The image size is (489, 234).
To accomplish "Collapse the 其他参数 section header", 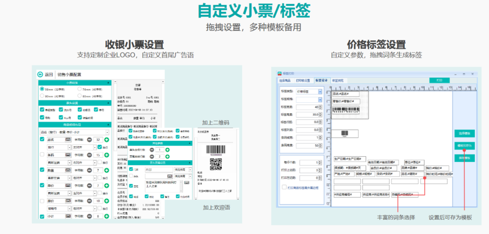I will (x=160, y=143).
